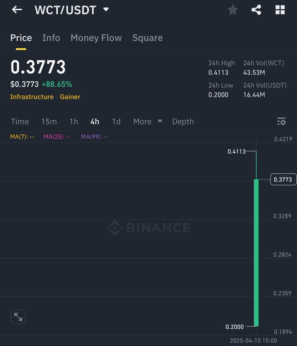Tap the +88.65% change value
Image resolution: width=297 pixels, height=346 pixels.
coord(57,84)
